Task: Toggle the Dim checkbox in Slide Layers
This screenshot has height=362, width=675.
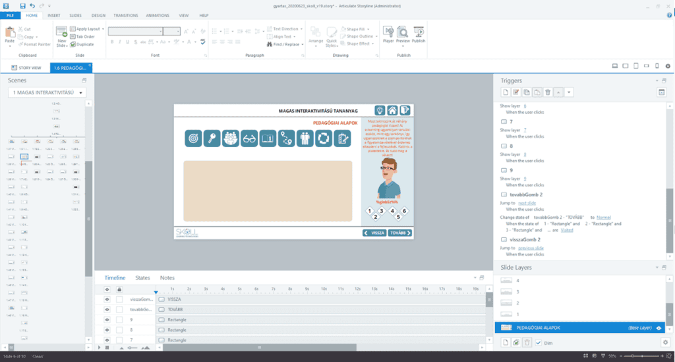Action: tap(539, 343)
